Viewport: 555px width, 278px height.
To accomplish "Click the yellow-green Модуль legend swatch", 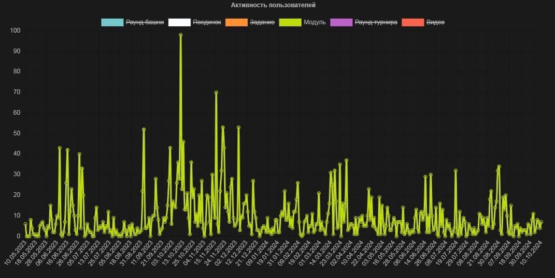I will pyautogui.click(x=290, y=22).
